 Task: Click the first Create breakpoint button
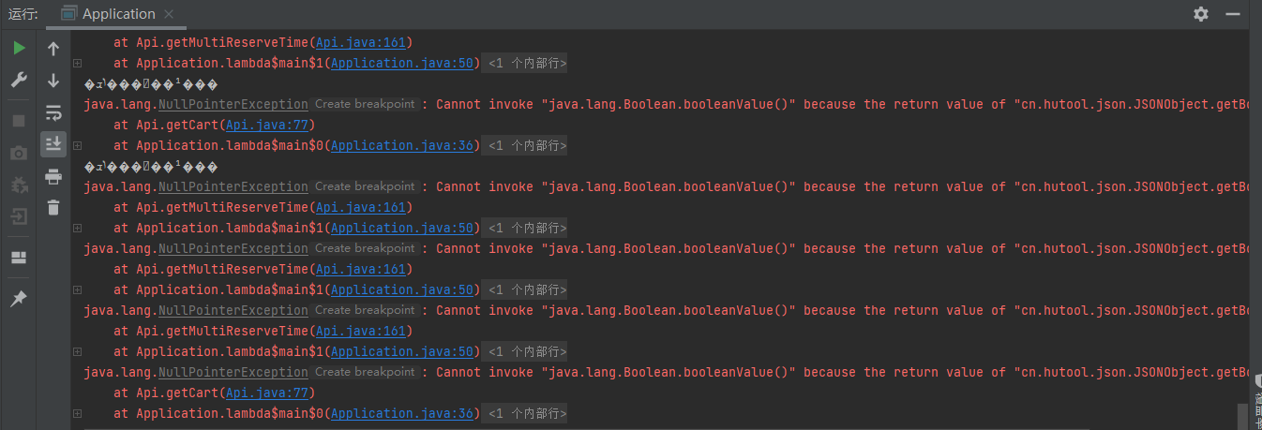coord(365,104)
